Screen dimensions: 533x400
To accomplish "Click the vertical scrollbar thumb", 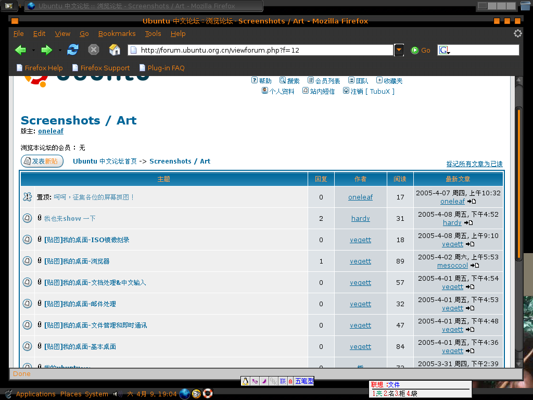I will pos(518,184).
